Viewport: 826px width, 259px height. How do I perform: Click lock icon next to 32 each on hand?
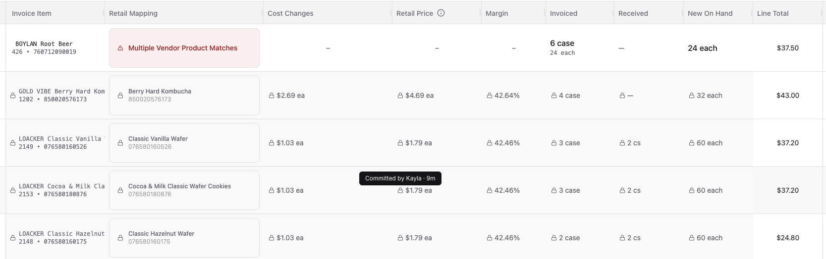[x=692, y=95]
